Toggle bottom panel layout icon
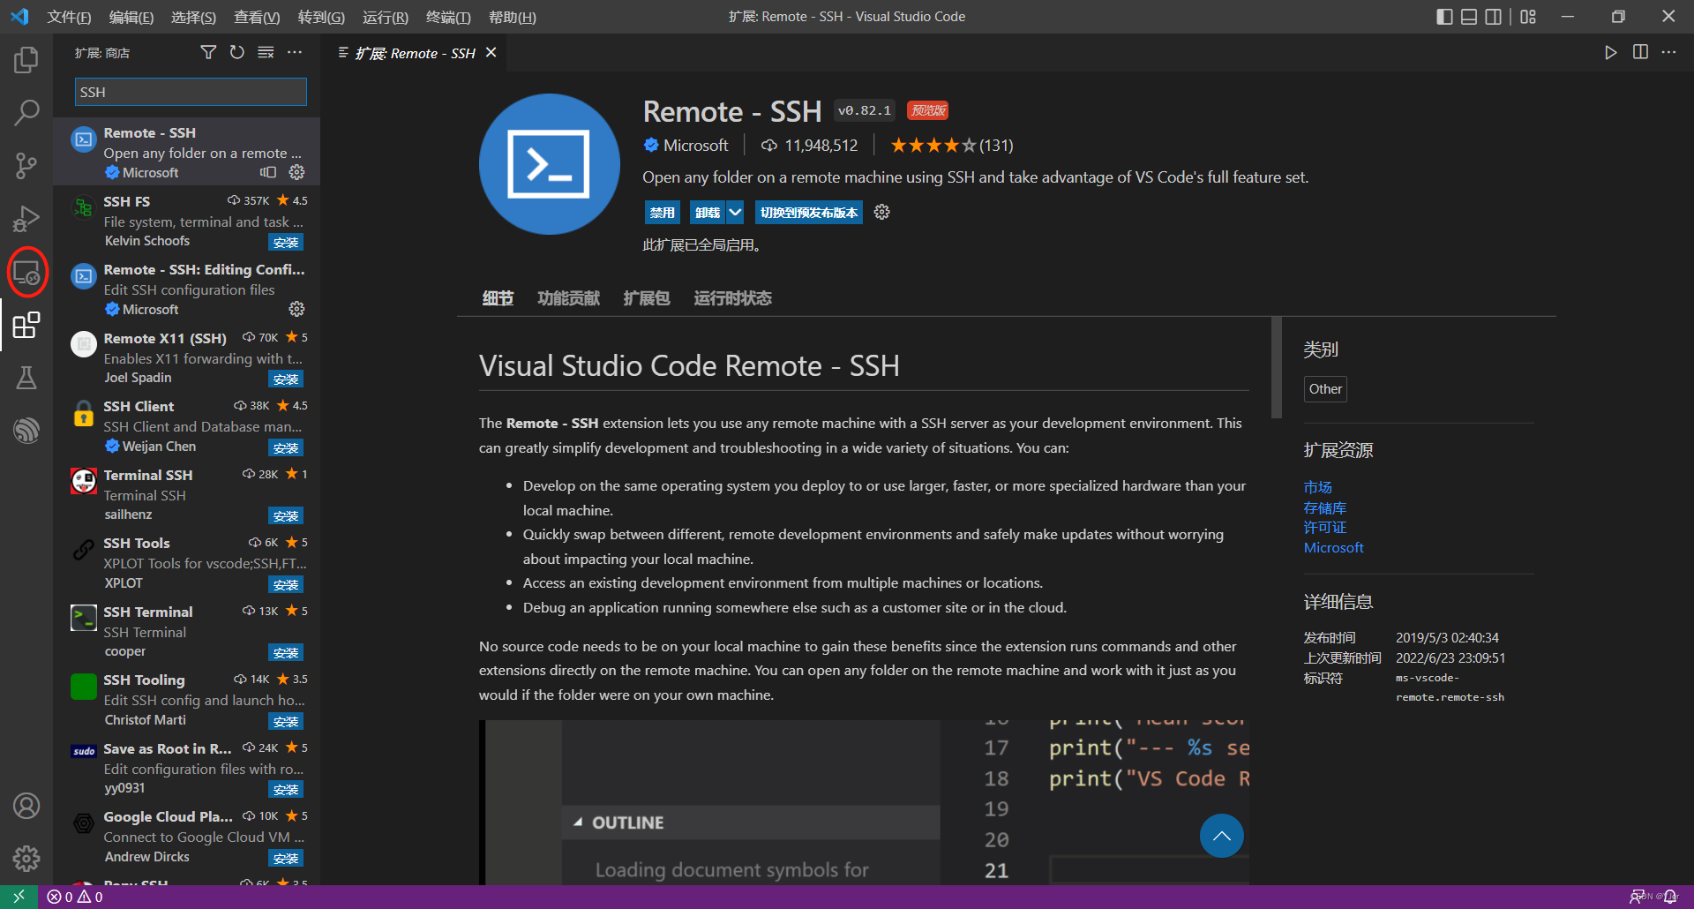This screenshot has width=1694, height=909. [1469, 17]
